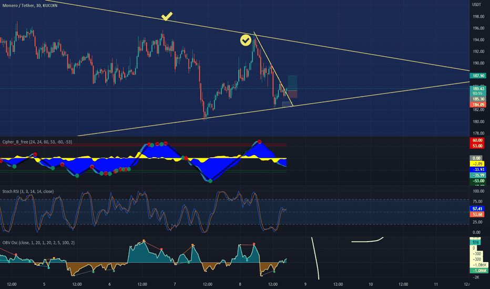490x289 pixels.
Task: Click the 185.30 gray price tag
Action: 478,99
